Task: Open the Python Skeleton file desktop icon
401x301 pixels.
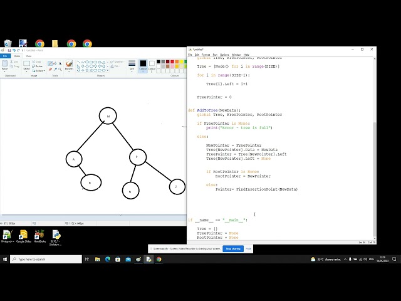Action: (55, 238)
